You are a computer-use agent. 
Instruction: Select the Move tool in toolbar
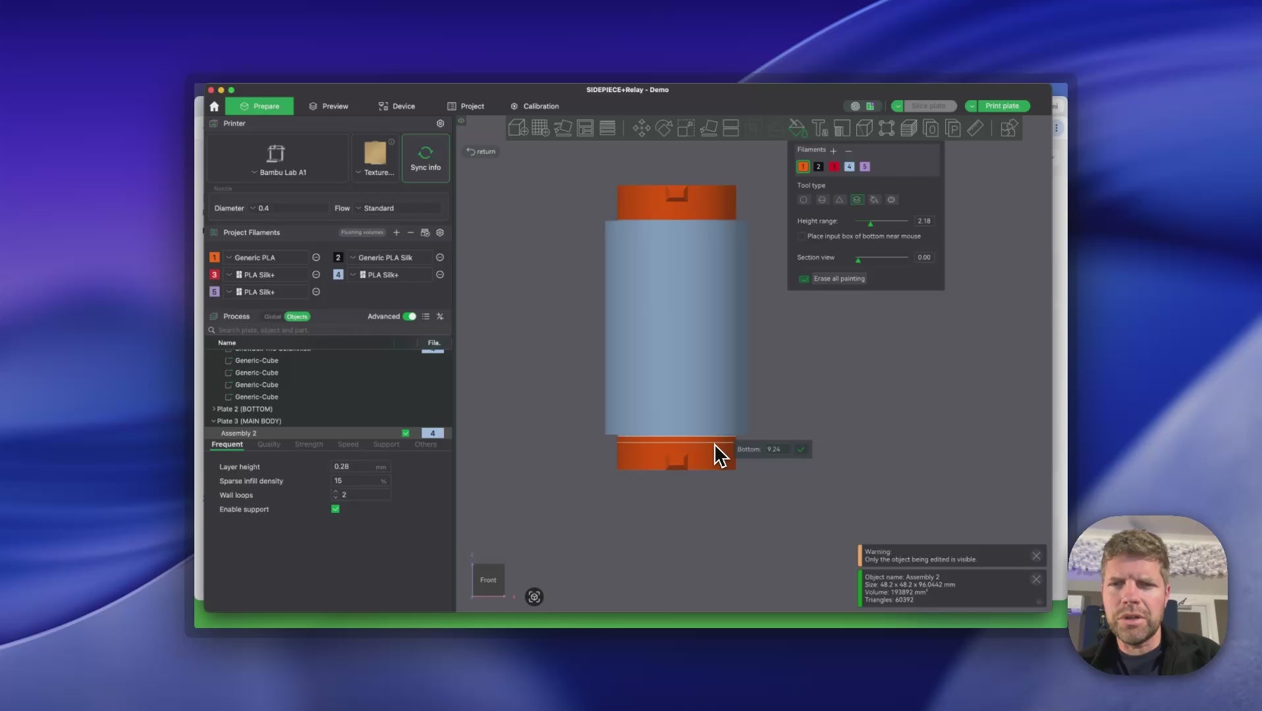tap(641, 128)
